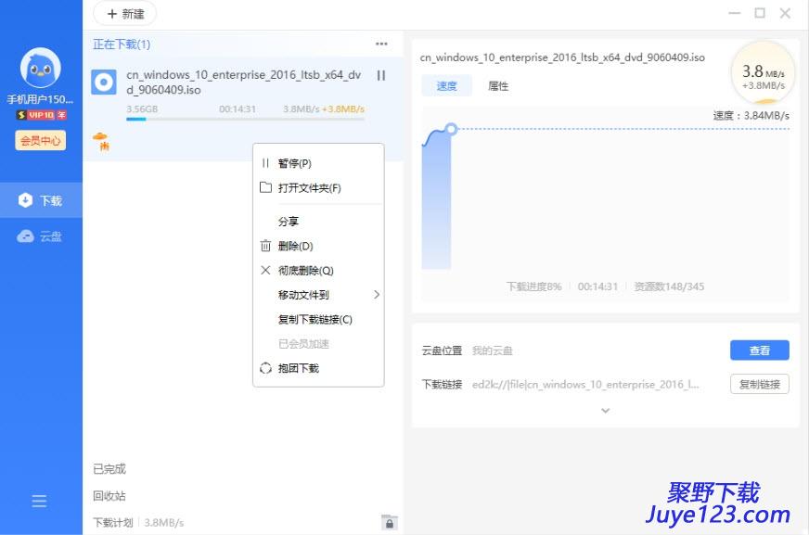Open 下载计划 download plan
The height and width of the screenshot is (535, 809).
pyautogui.click(x=113, y=523)
